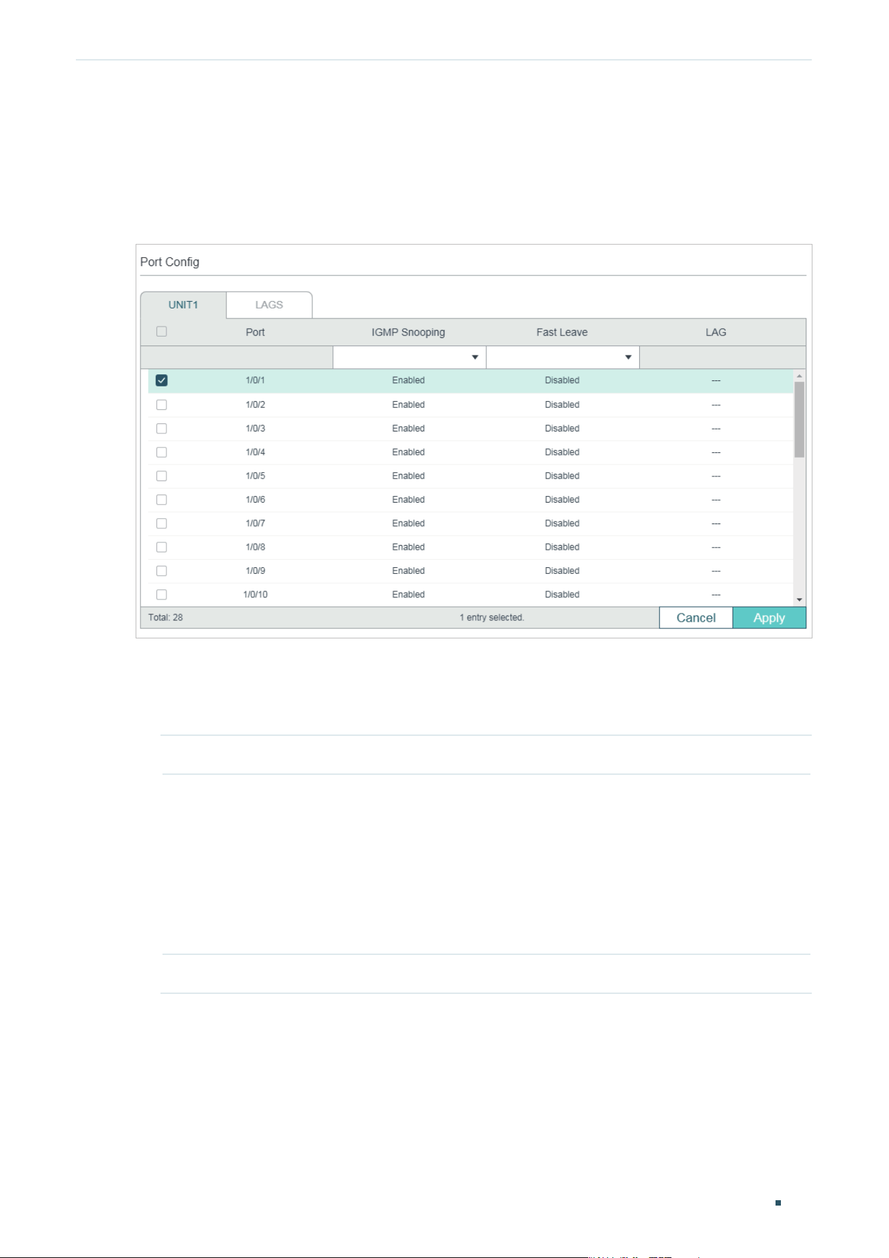Click the Port Config section title
This screenshot has height=1258, width=889.
click(x=170, y=262)
